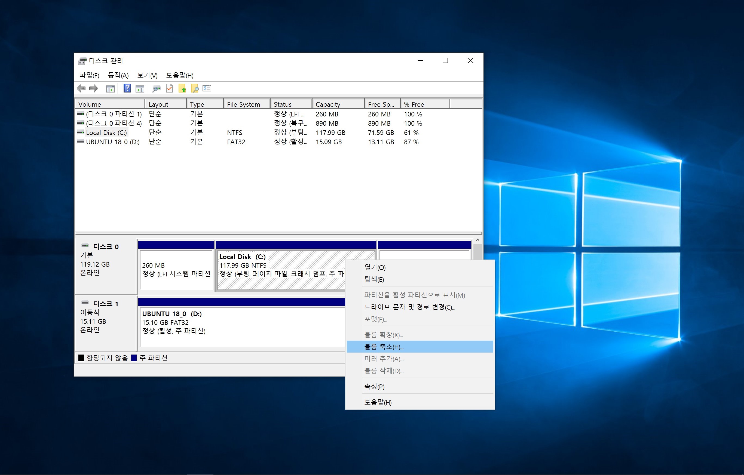Open the 동작(A) menu
The height and width of the screenshot is (475, 744).
[x=118, y=75]
